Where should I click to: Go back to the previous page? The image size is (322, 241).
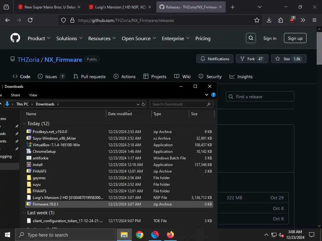(x=8, y=20)
